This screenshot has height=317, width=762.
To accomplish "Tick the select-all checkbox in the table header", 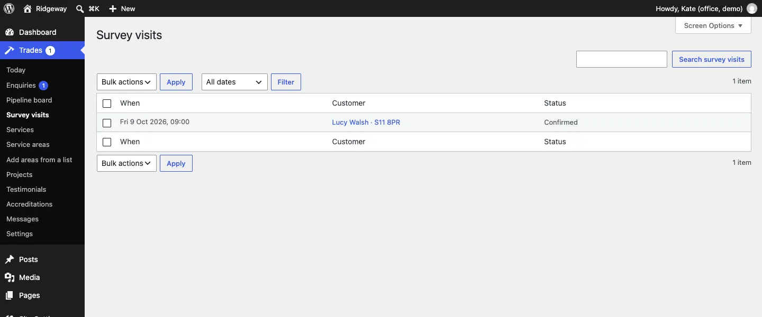I will click(x=107, y=104).
